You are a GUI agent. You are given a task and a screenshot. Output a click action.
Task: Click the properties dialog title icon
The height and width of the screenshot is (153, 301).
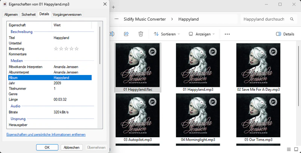(5, 4)
